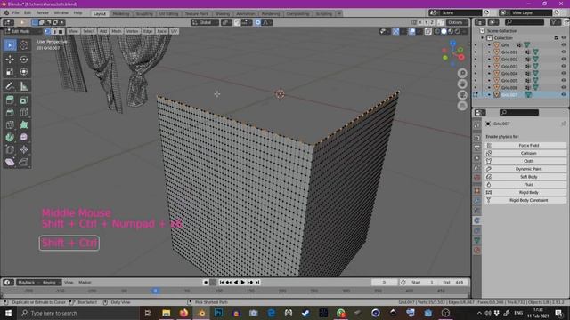Switch perspective/orthographic with grid icon

(x=462, y=106)
